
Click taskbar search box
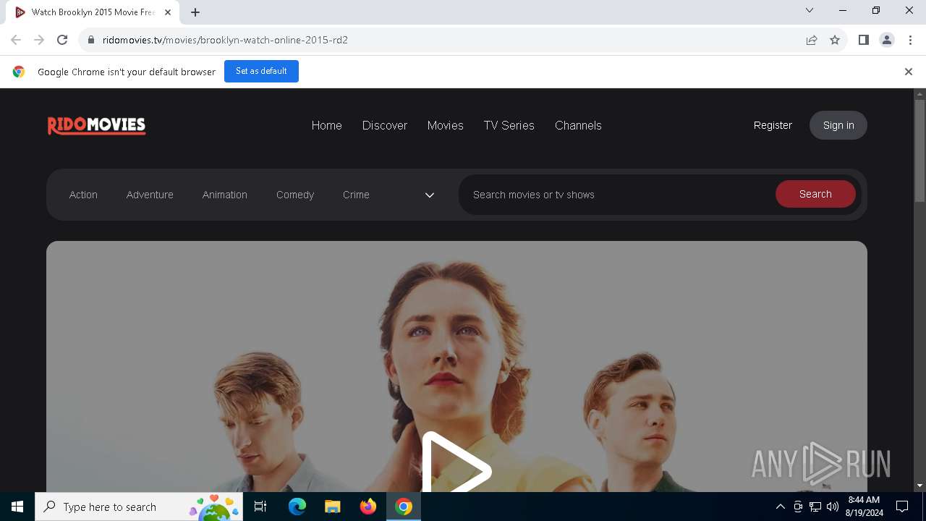click(x=140, y=507)
